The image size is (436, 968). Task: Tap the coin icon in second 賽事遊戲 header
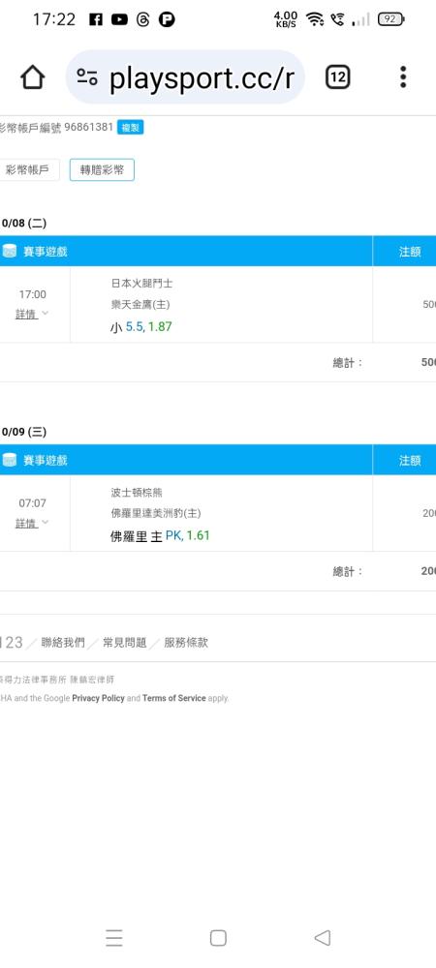[10, 460]
